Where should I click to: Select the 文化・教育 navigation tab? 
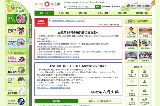tap(122, 13)
